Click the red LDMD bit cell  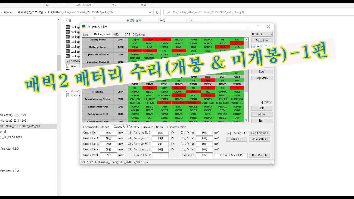pos(193,91)
